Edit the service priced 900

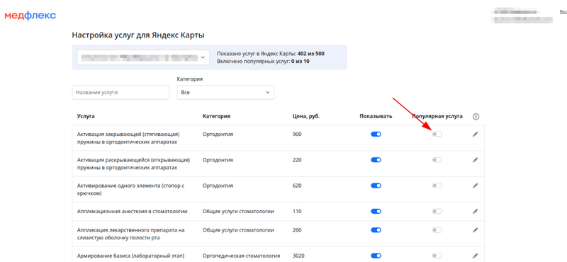pos(475,134)
